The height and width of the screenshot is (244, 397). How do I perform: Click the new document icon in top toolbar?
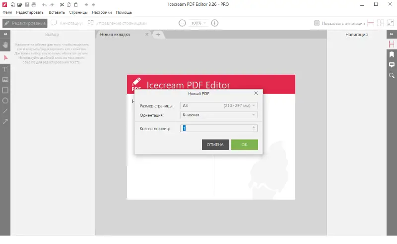tap(13, 4)
